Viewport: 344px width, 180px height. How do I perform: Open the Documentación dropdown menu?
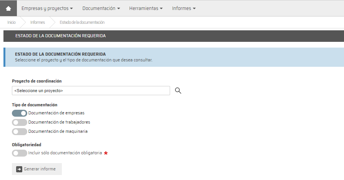tap(101, 8)
